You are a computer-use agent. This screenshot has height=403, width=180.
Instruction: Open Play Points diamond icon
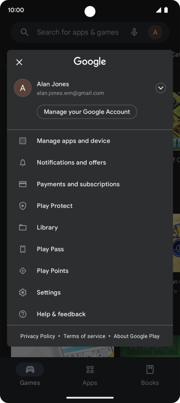(x=23, y=271)
